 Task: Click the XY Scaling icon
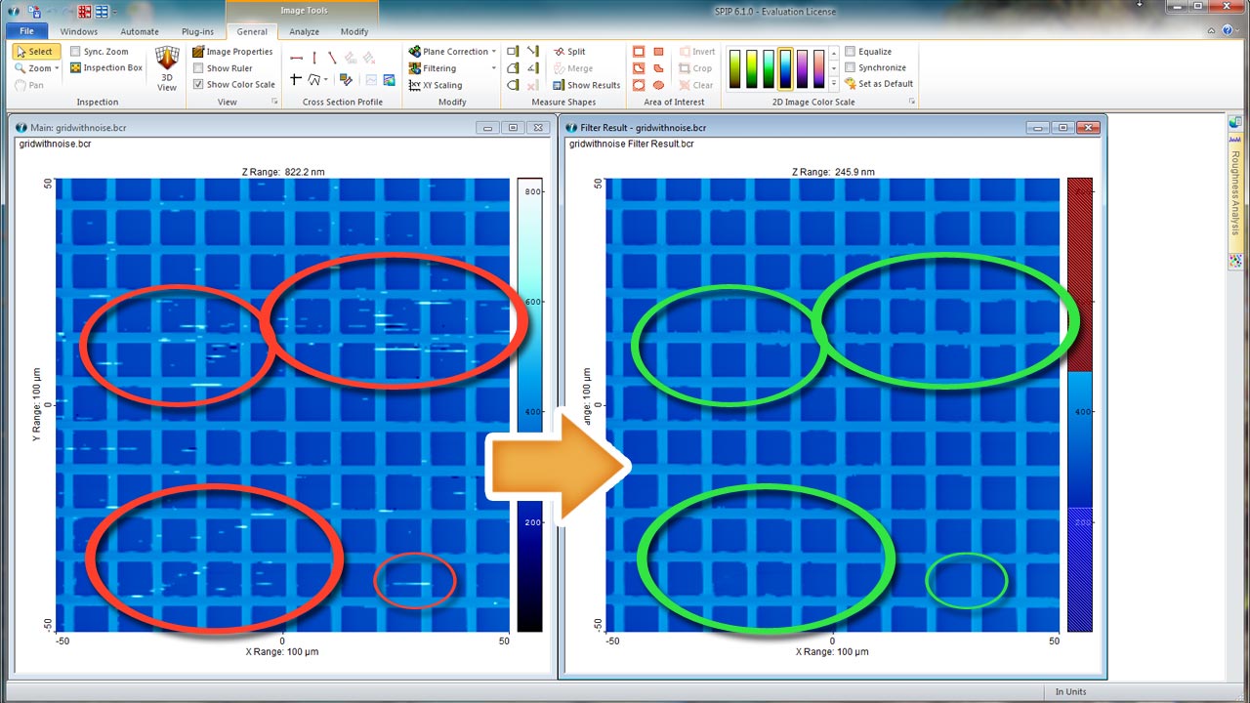tap(415, 85)
